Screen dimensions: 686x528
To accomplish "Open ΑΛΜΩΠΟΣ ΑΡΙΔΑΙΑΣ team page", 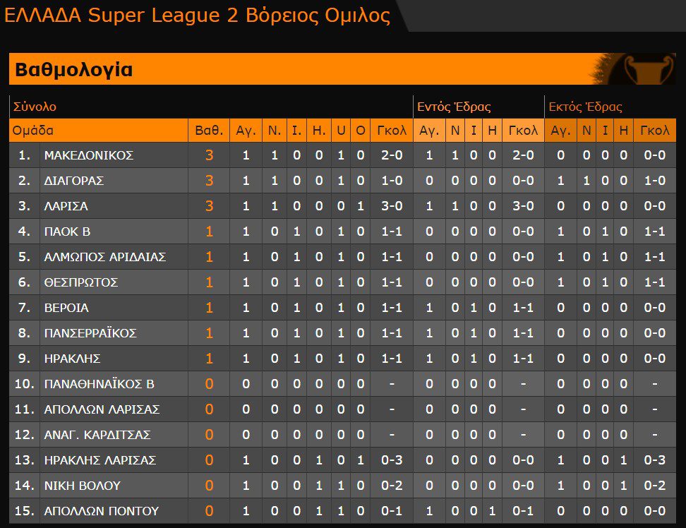I will pos(104,257).
